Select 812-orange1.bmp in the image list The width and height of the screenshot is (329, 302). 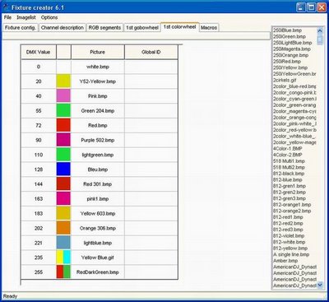point(292,205)
